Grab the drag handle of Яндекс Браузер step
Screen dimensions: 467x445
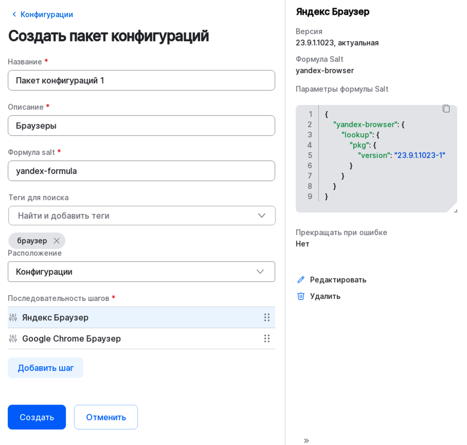click(x=267, y=317)
